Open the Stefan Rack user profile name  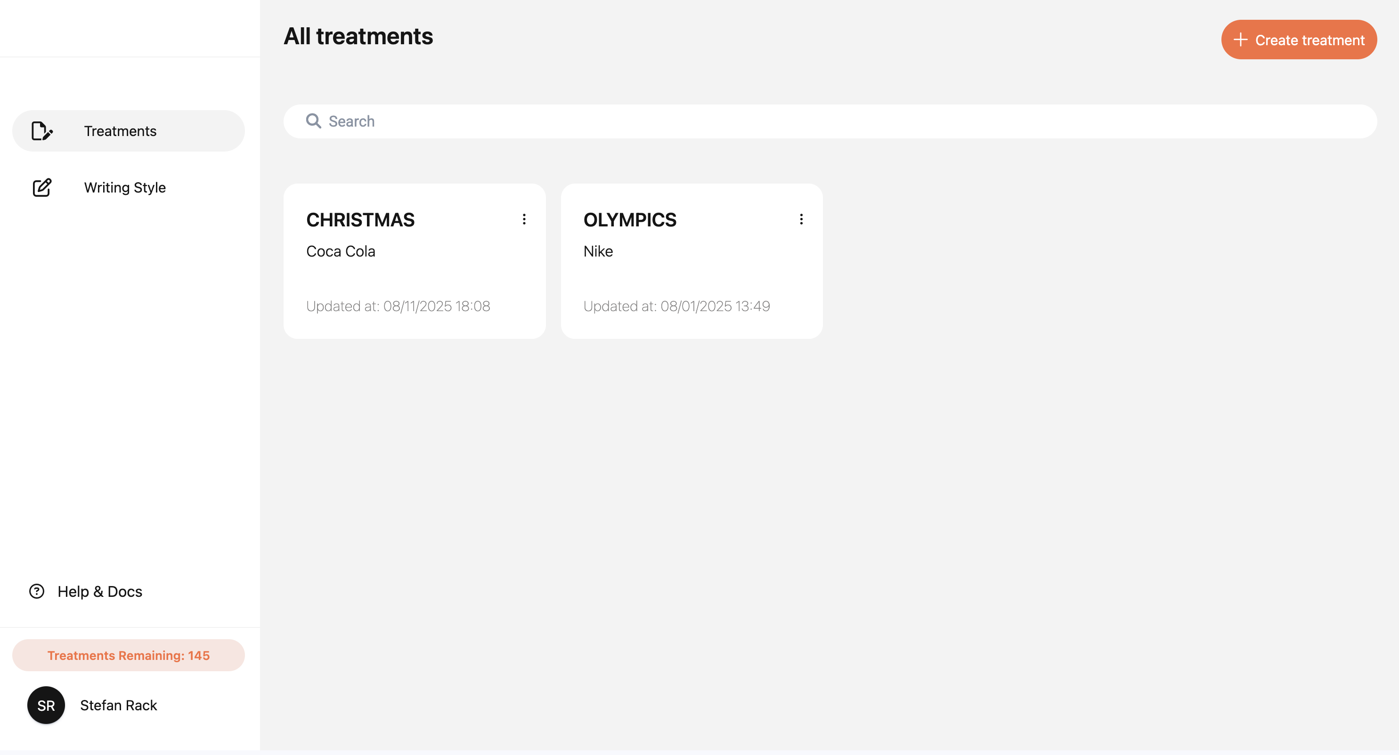pos(118,705)
